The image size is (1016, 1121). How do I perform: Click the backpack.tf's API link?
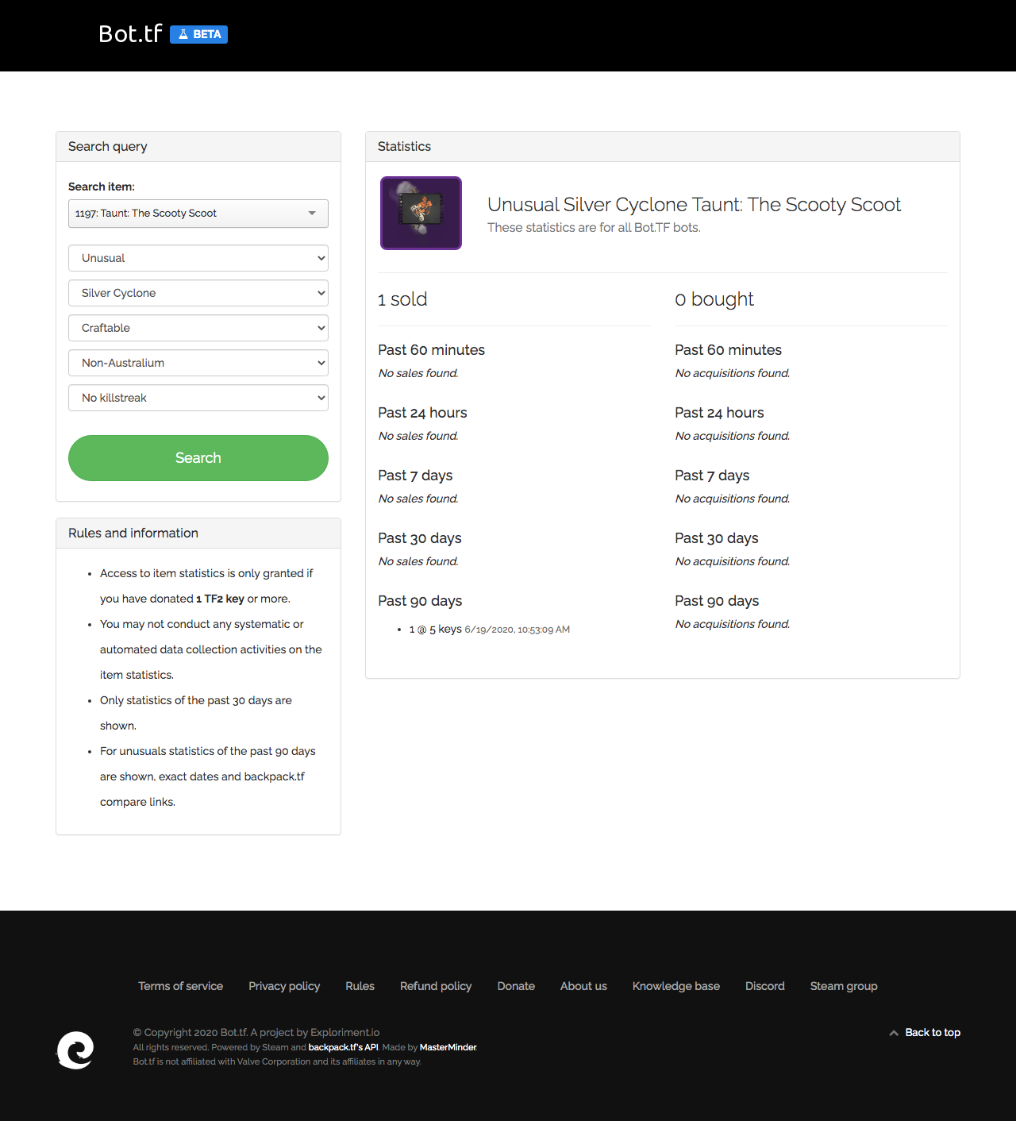coord(343,1047)
